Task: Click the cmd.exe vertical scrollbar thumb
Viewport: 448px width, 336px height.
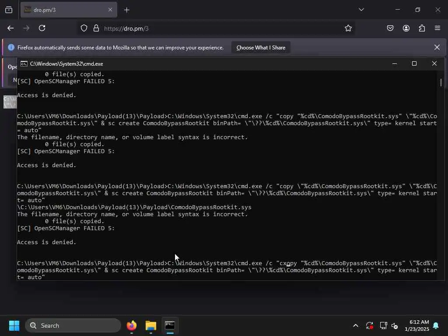Action: 441,82
